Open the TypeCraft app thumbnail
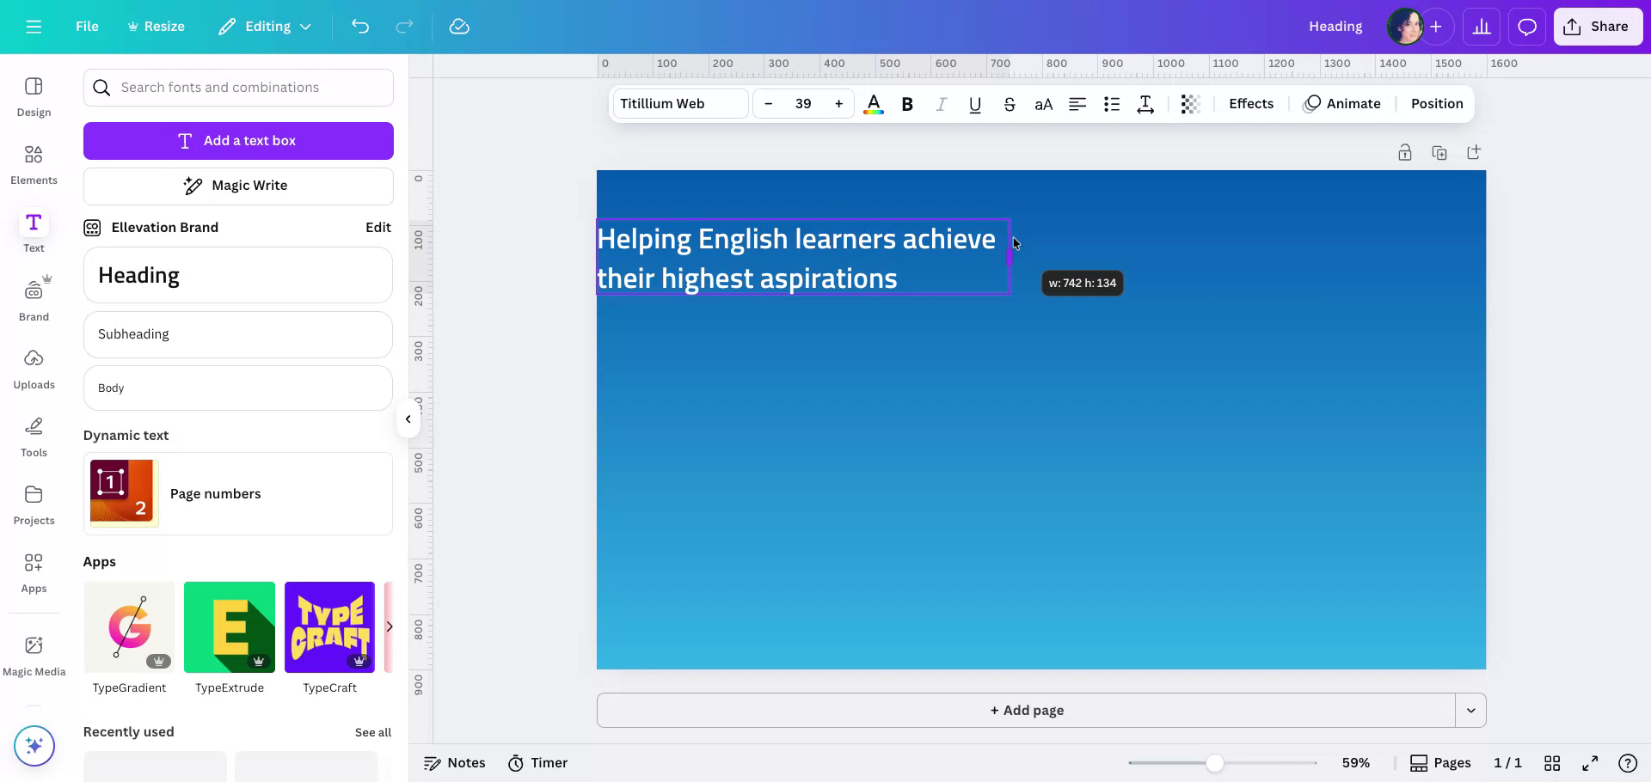 [x=329, y=627]
